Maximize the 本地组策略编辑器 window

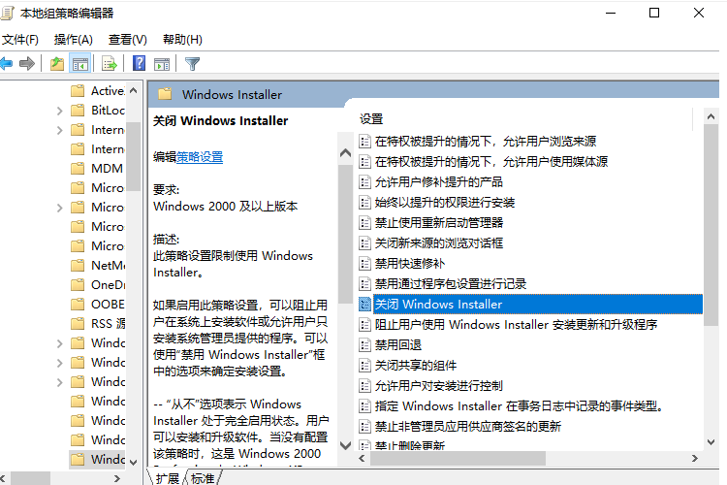point(654,13)
